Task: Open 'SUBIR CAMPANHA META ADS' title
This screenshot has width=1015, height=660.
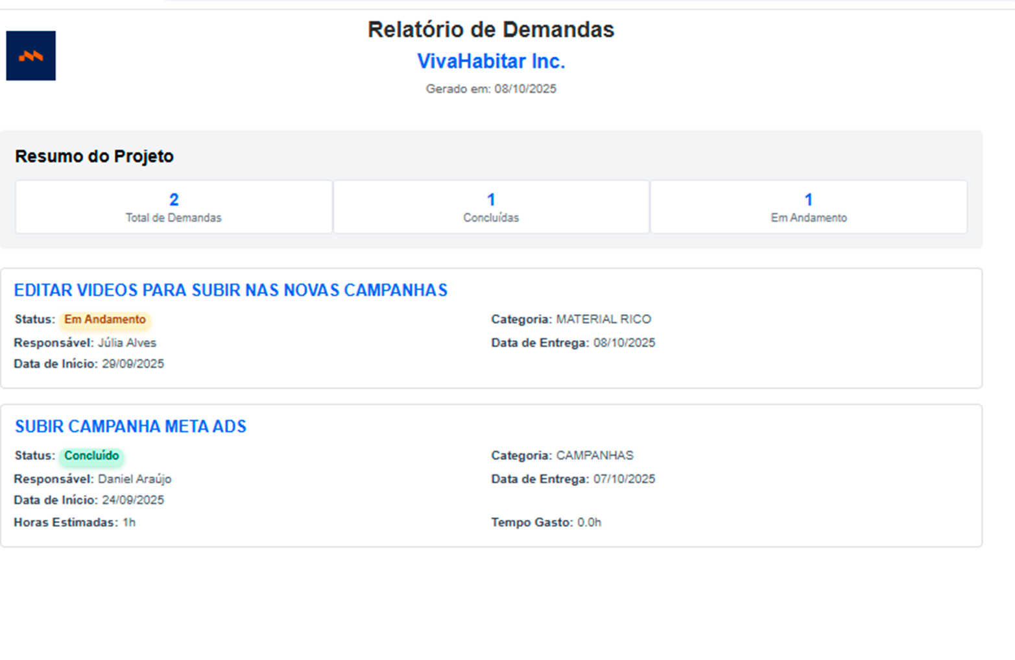Action: pos(130,426)
